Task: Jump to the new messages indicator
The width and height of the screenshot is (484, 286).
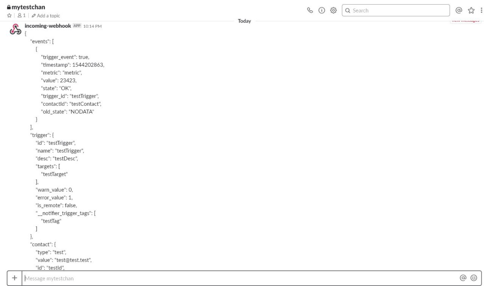Action: click(x=465, y=20)
